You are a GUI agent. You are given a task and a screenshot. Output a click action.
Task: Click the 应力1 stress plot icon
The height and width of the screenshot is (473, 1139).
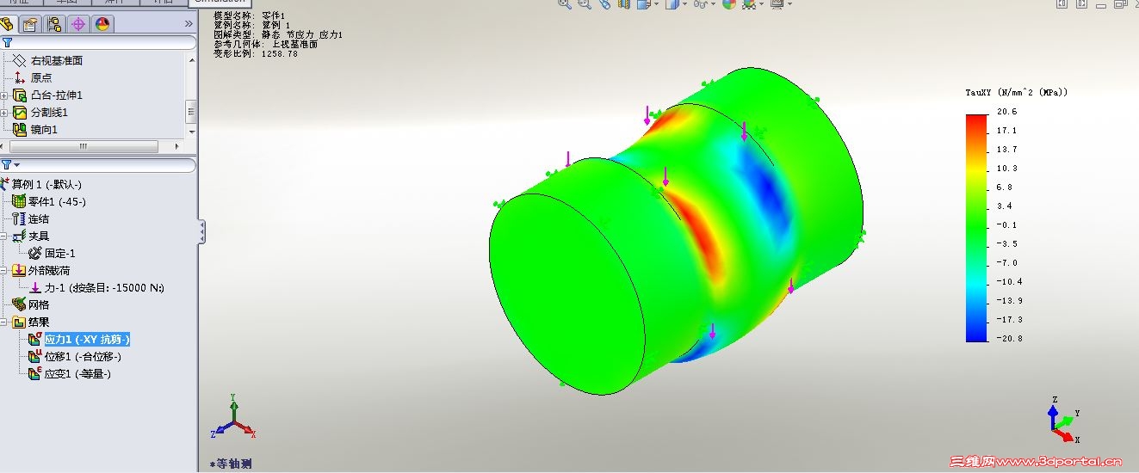(35, 339)
